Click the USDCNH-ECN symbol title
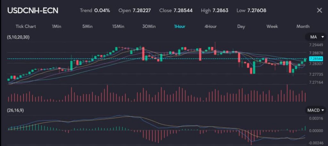Viewport: 328px width, 146px height. coord(33,11)
